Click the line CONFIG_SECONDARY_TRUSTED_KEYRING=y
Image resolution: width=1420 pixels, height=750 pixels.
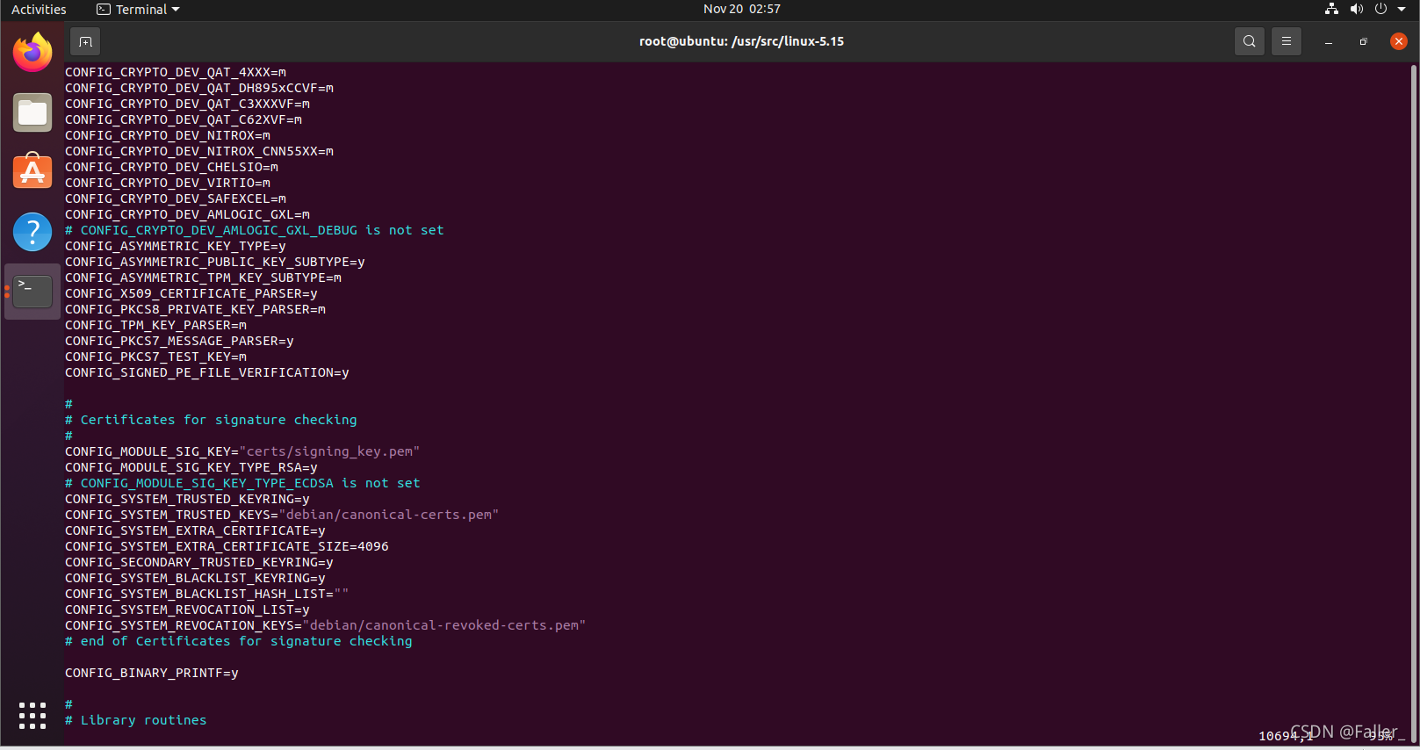(199, 562)
